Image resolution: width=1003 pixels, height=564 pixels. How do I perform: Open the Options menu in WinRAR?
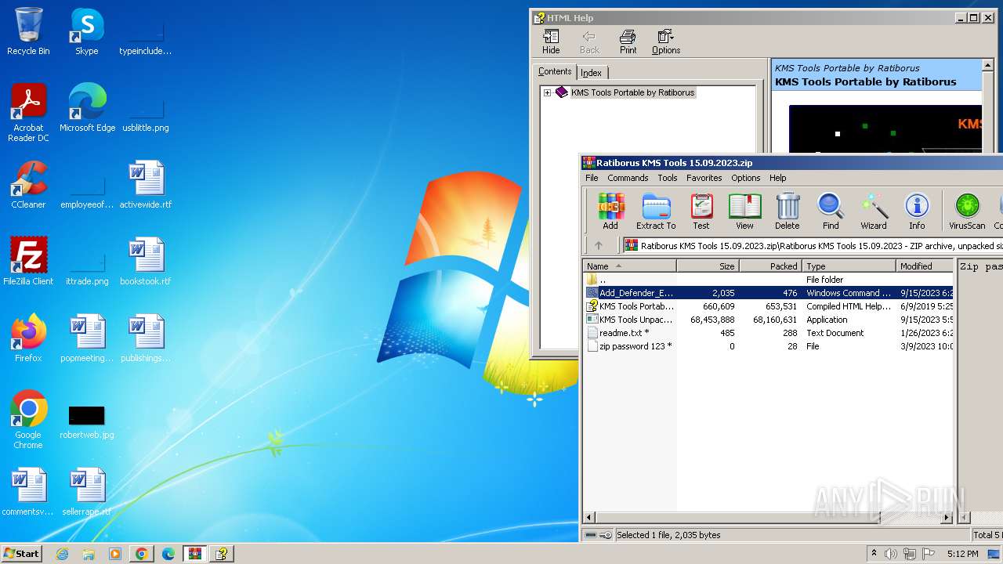click(746, 178)
